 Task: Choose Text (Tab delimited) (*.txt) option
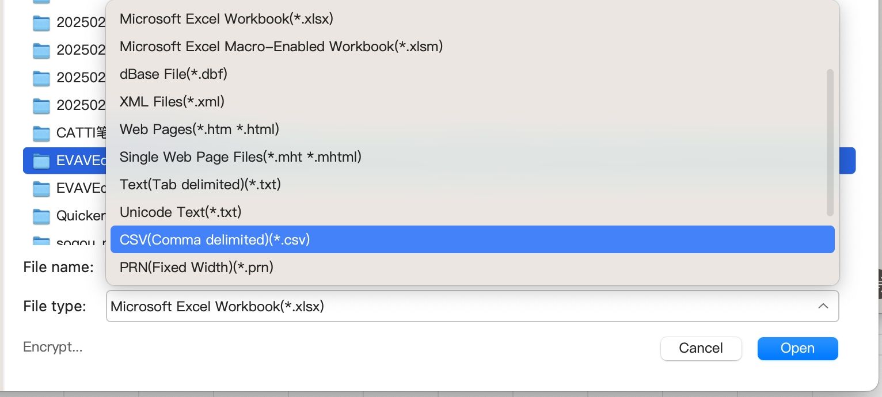(x=200, y=185)
